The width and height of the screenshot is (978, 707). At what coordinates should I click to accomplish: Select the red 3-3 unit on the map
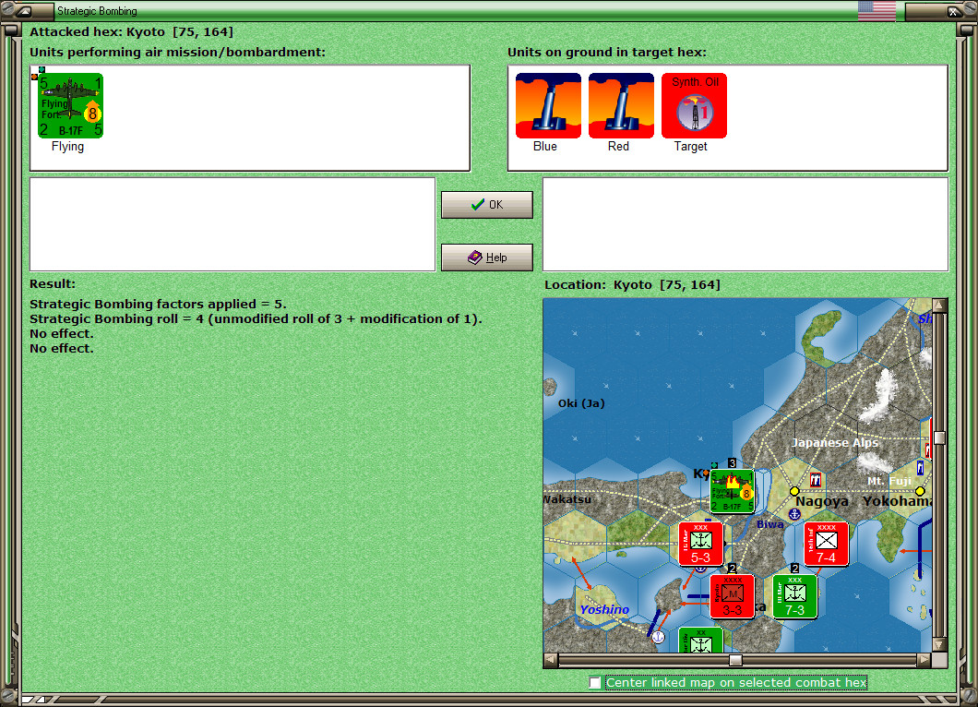(733, 596)
